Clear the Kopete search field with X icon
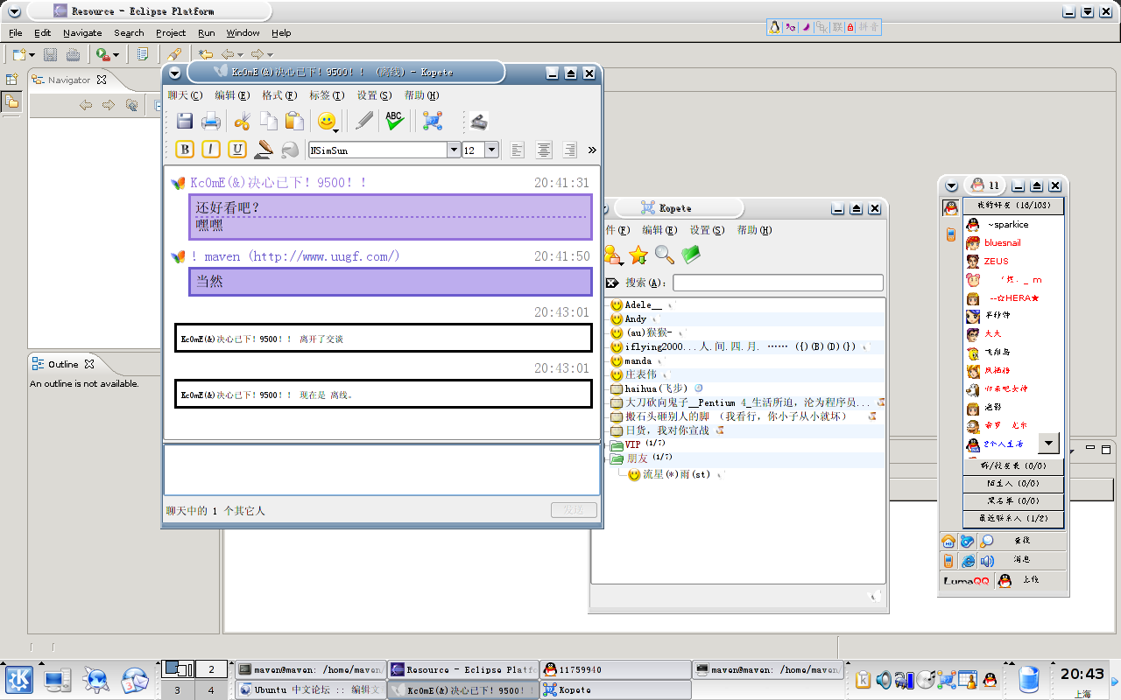Screen dimensions: 1121x700 [611, 283]
